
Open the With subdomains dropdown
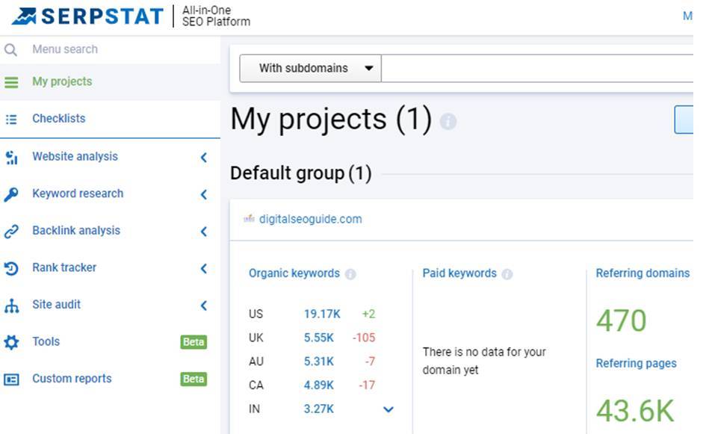click(x=310, y=68)
